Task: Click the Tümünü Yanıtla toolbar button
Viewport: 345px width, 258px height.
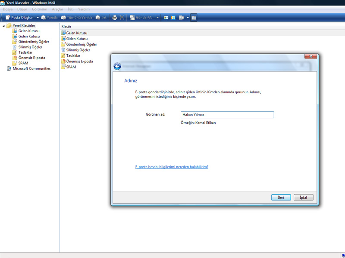Action: click(77, 18)
